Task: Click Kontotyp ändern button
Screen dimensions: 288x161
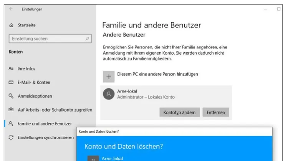Action: point(179,112)
